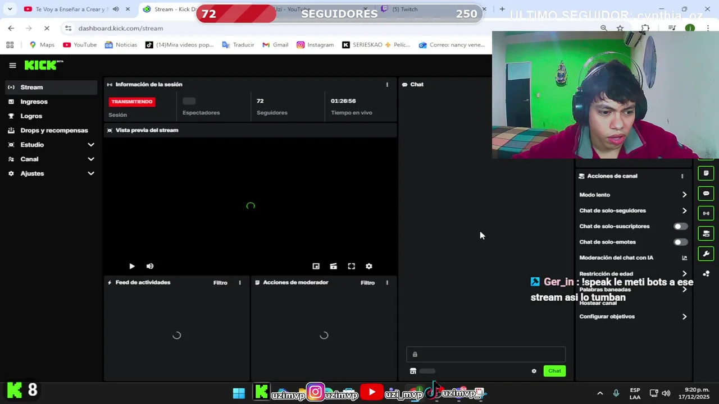Open the hamburger menu beside the Kick logo
The height and width of the screenshot is (404, 719).
coord(12,65)
